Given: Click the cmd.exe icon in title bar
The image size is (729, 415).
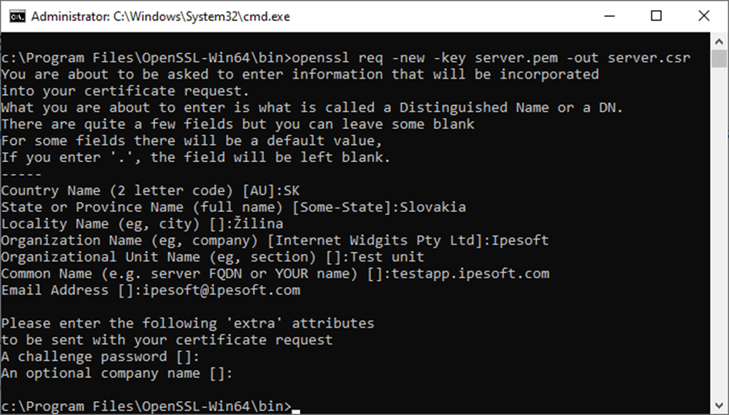Looking at the screenshot, I should click(x=17, y=16).
